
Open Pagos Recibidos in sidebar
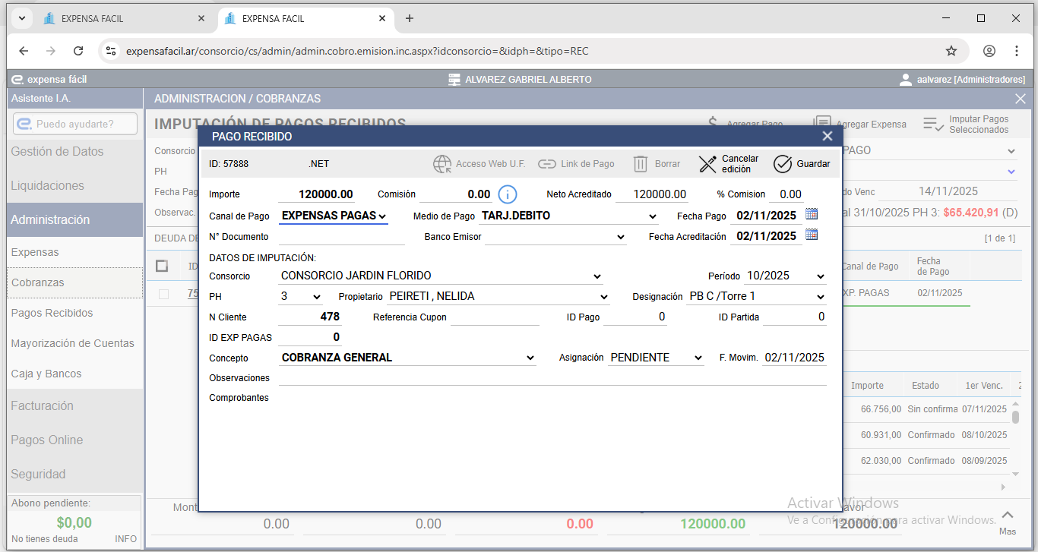point(52,313)
